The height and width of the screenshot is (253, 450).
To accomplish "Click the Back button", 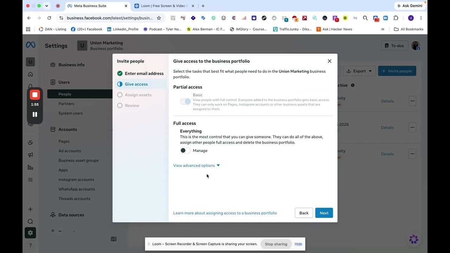I will [304, 213].
